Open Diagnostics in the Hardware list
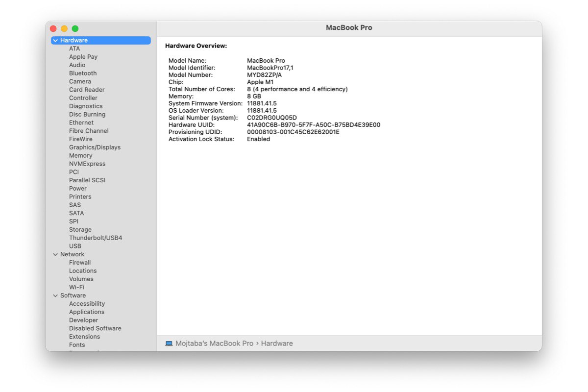 86,106
